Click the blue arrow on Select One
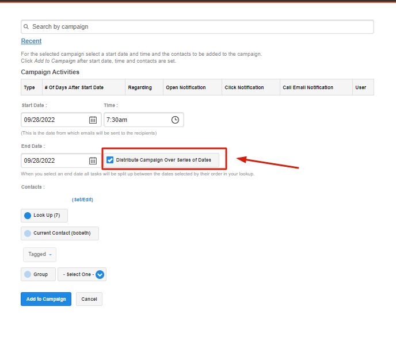The image size is (396, 337). point(100,274)
